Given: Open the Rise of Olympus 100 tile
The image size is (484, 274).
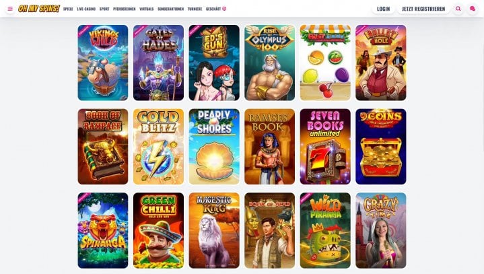Looking at the screenshot, I should tap(269, 63).
